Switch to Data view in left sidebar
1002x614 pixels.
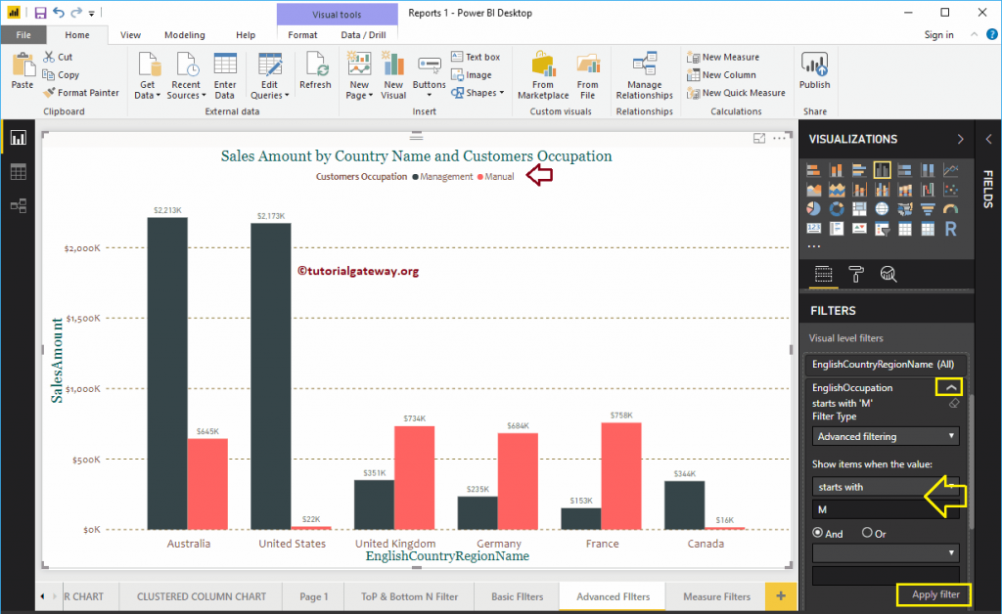[16, 170]
